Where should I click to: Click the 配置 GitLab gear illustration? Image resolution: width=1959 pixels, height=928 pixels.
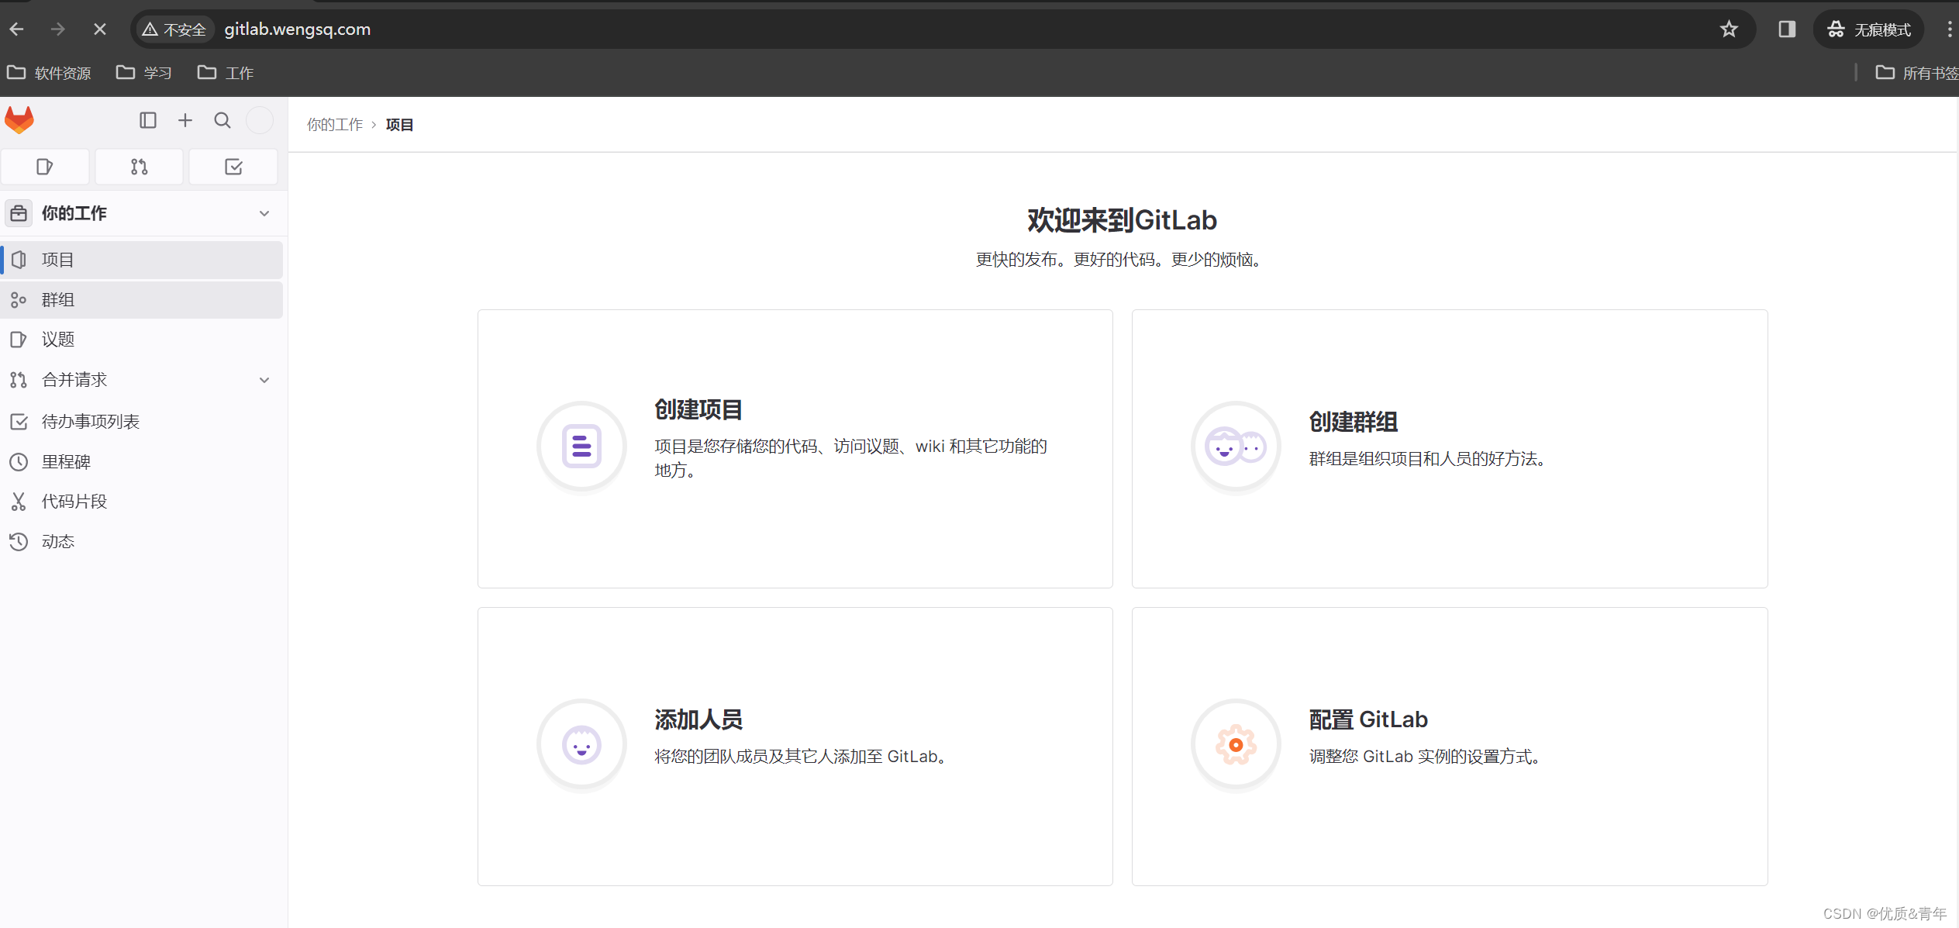[1236, 744]
